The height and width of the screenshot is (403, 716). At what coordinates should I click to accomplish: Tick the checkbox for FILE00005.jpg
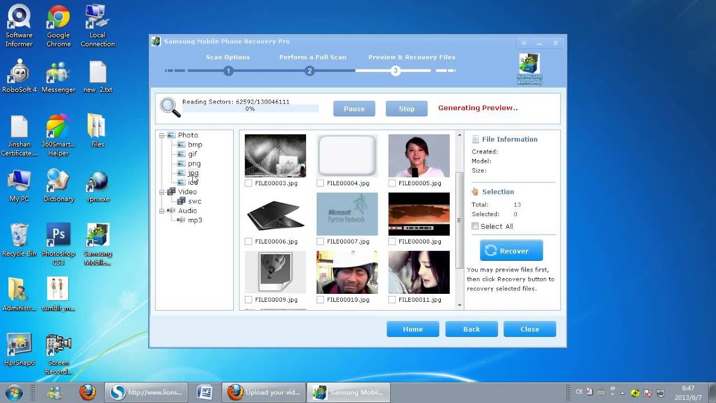coord(392,183)
